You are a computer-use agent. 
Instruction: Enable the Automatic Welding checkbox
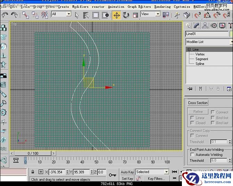click(192, 154)
